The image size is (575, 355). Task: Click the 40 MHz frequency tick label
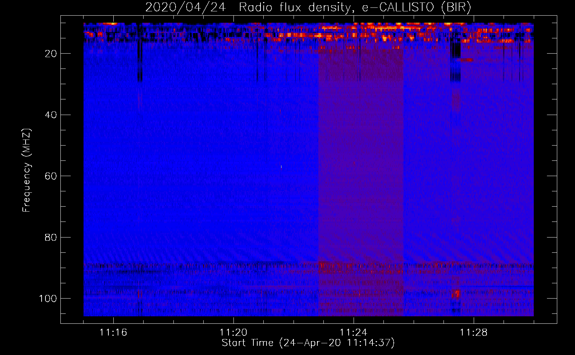(51, 115)
